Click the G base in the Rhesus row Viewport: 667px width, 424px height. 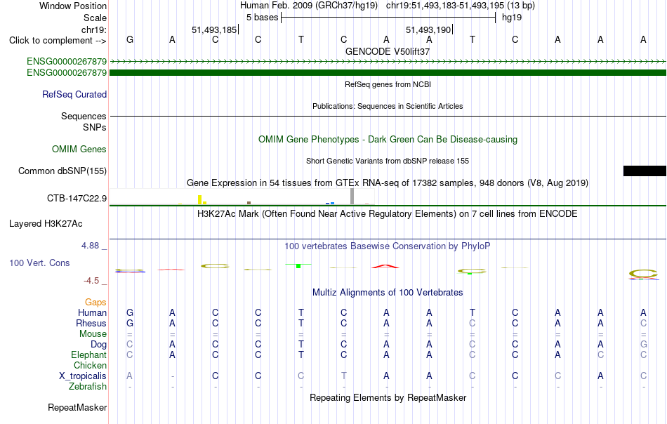pyautogui.click(x=130, y=323)
